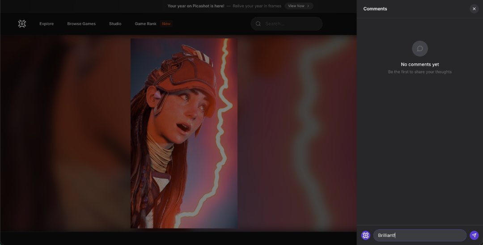
Task: Close the Comments panel
Action: click(474, 9)
